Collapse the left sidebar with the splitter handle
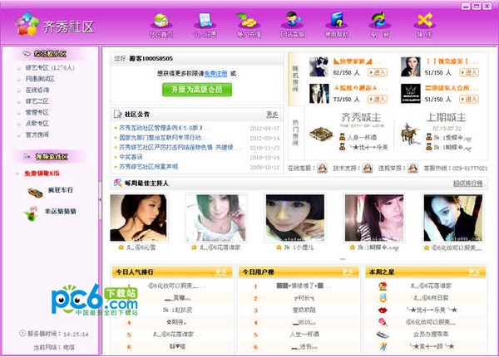The image size is (499, 357). tap(101, 200)
